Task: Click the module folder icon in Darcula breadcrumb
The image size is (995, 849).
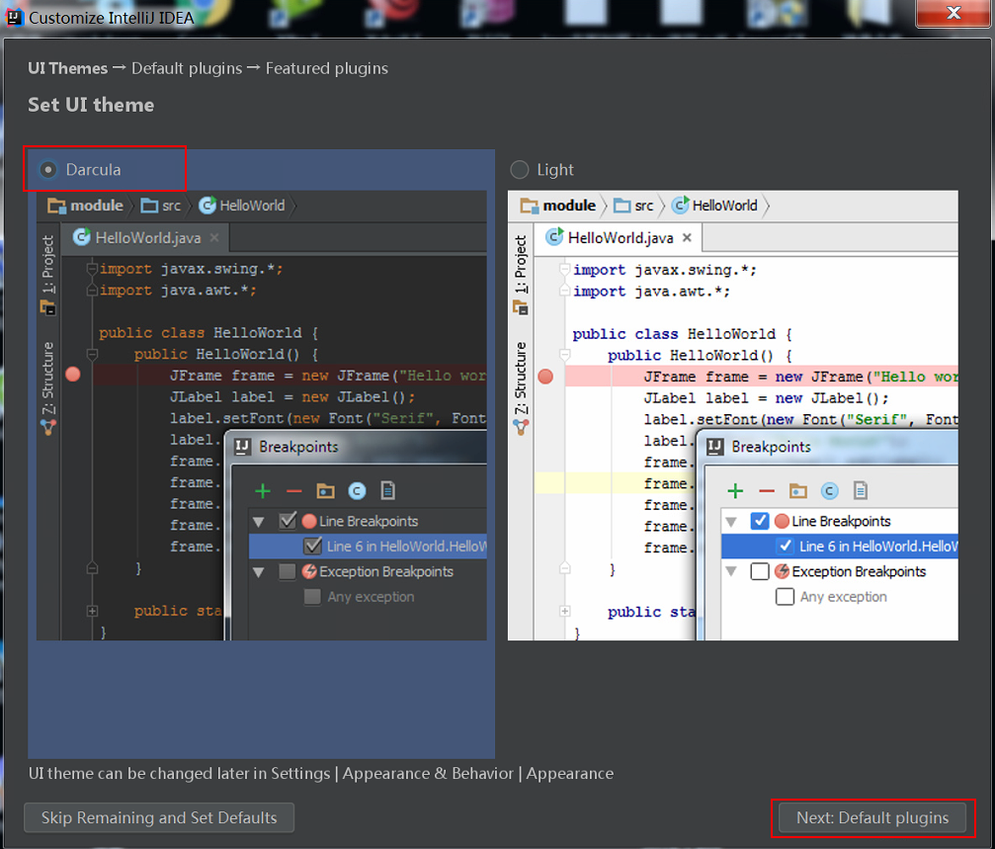Action: tap(56, 206)
